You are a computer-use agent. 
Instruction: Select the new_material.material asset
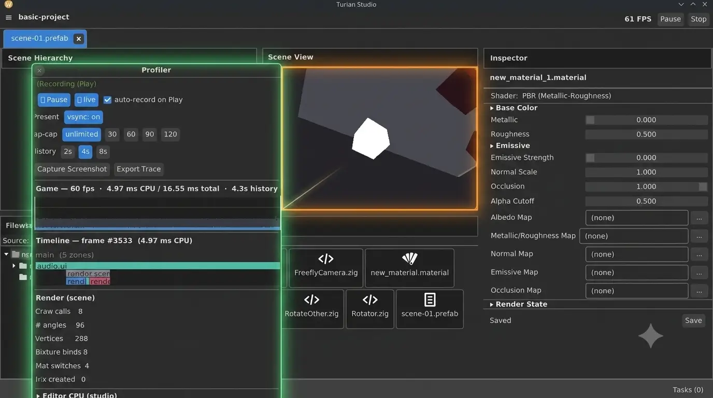pos(409,267)
